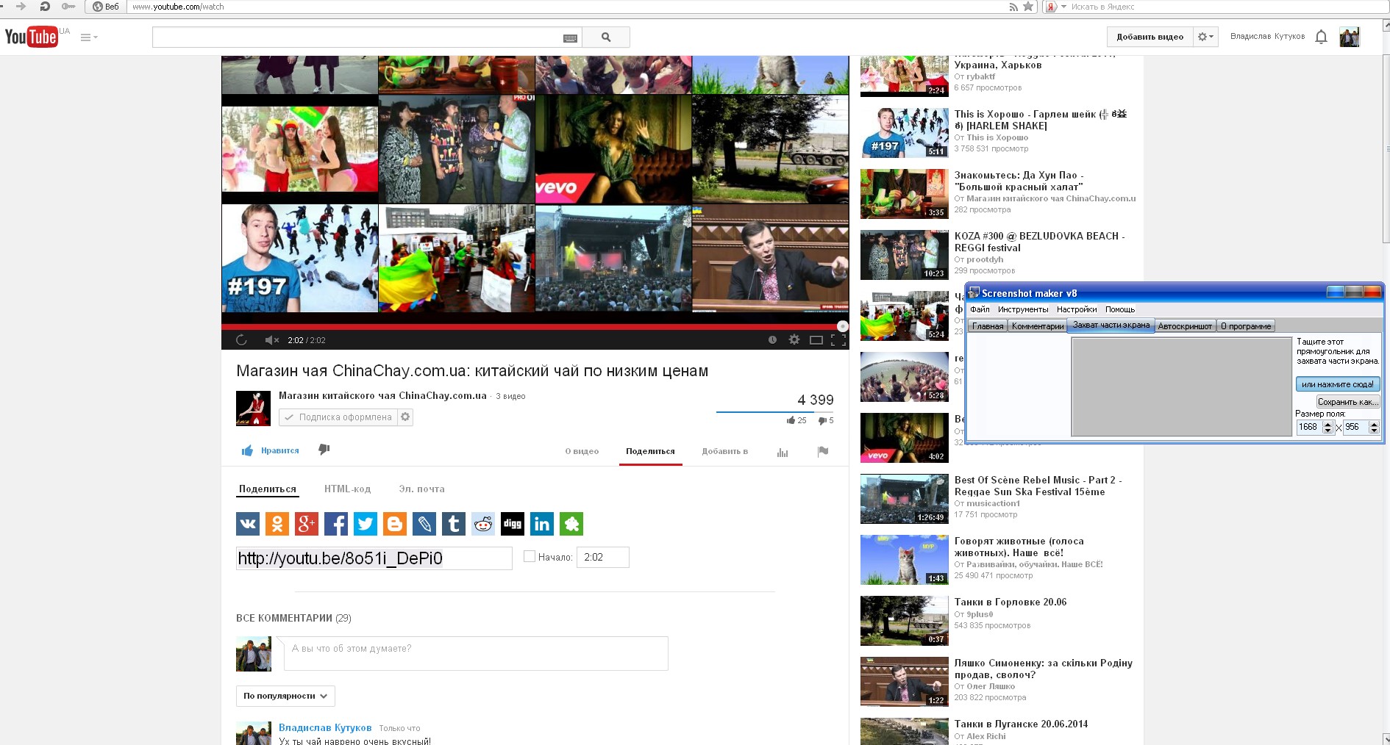Open the 'О видео' tab

click(x=582, y=451)
